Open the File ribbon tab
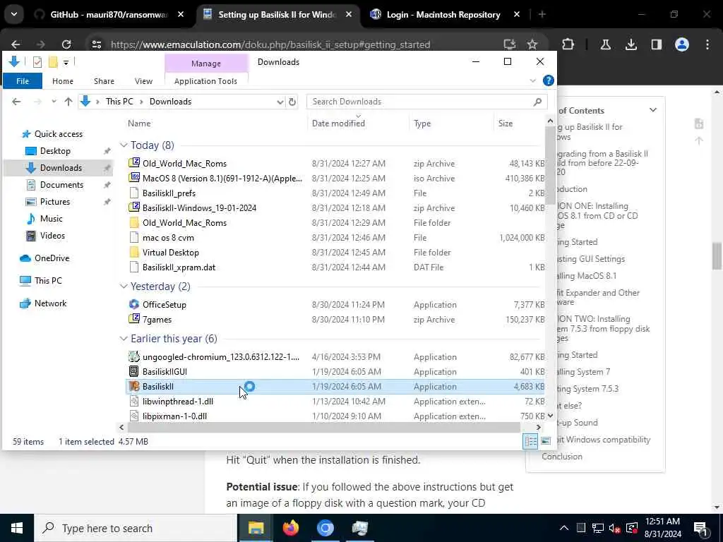The image size is (723, 542). [22, 80]
